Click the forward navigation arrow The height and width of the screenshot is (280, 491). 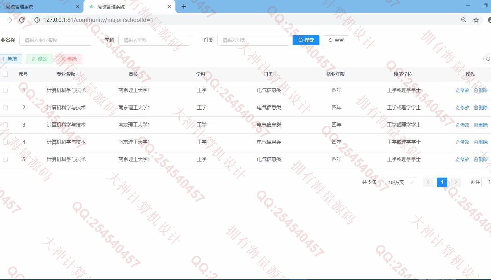click(10, 20)
